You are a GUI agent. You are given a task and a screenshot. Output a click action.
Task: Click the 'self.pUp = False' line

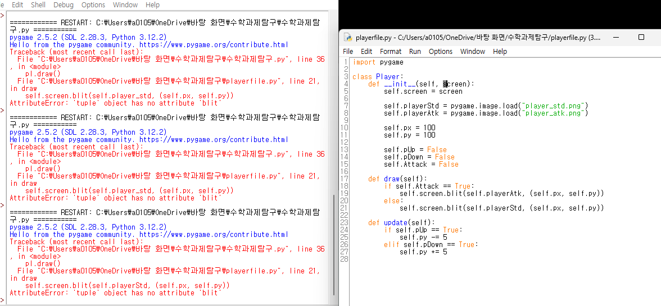click(x=415, y=149)
